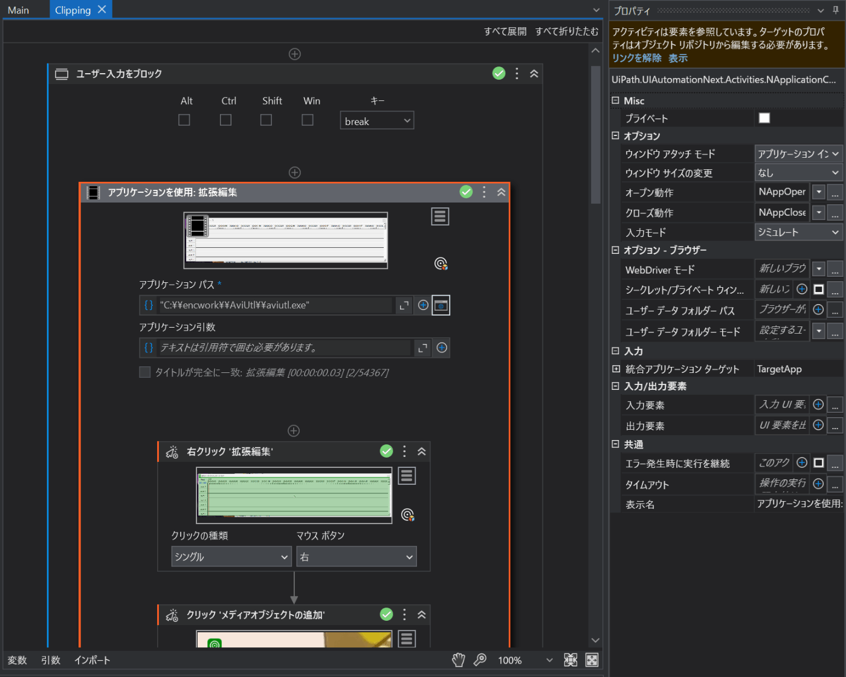Collapse the ユーザー入力をブロック activity
Image resolution: width=846 pixels, height=677 pixels.
tap(534, 74)
